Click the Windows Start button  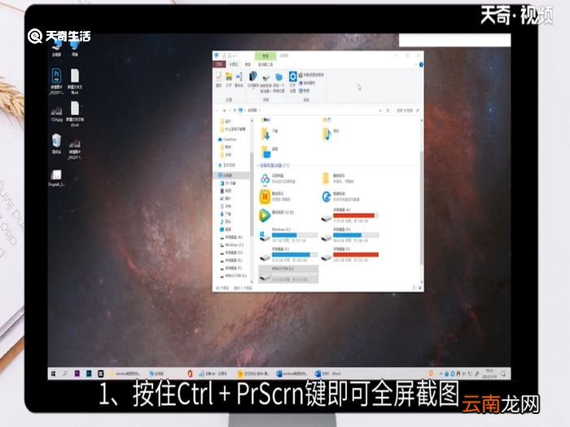click(54, 373)
